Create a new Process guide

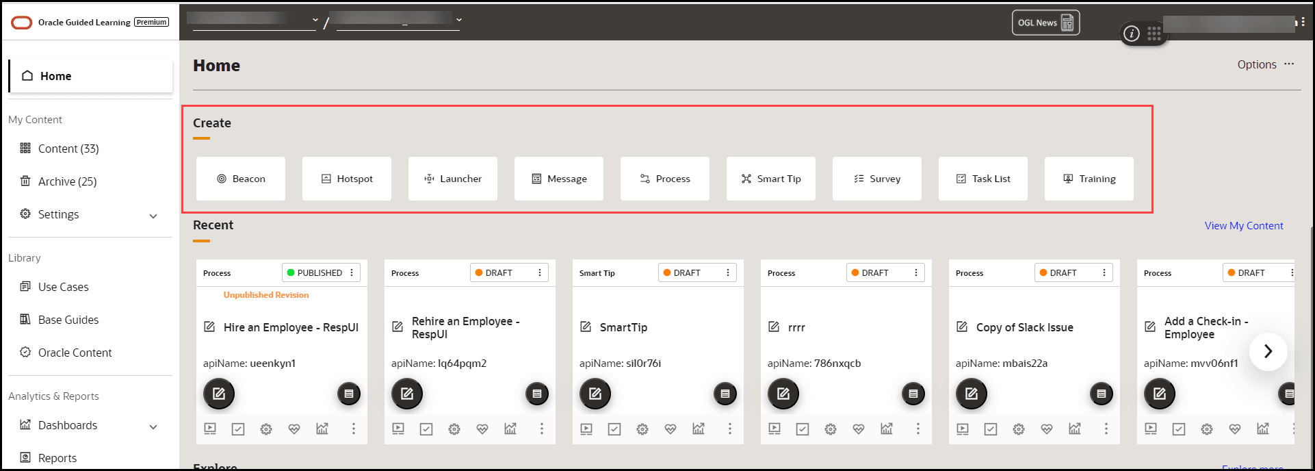click(665, 179)
